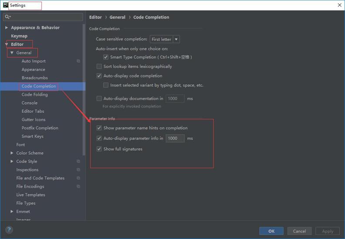Click the icon beside File and Code Templates
345x239 pixels.
pos(78,178)
